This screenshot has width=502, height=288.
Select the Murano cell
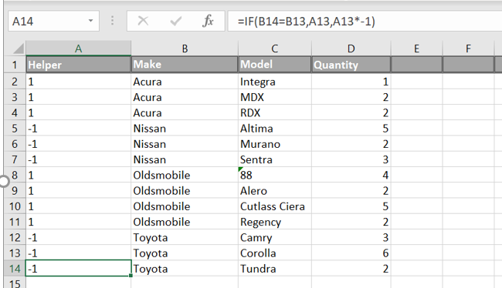pos(275,144)
